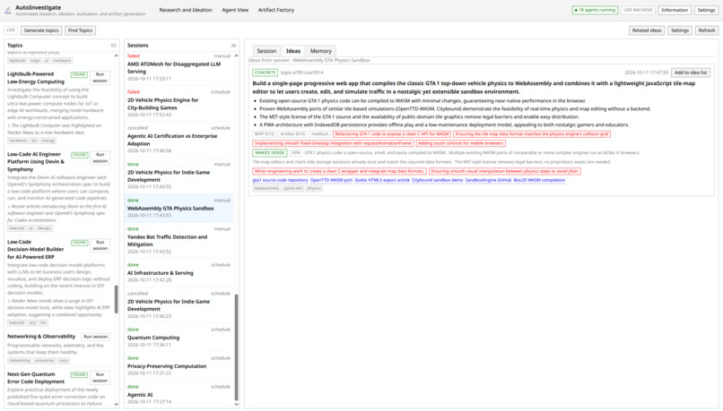Run session for Next-Gen Quantum Error Code

[100, 377]
